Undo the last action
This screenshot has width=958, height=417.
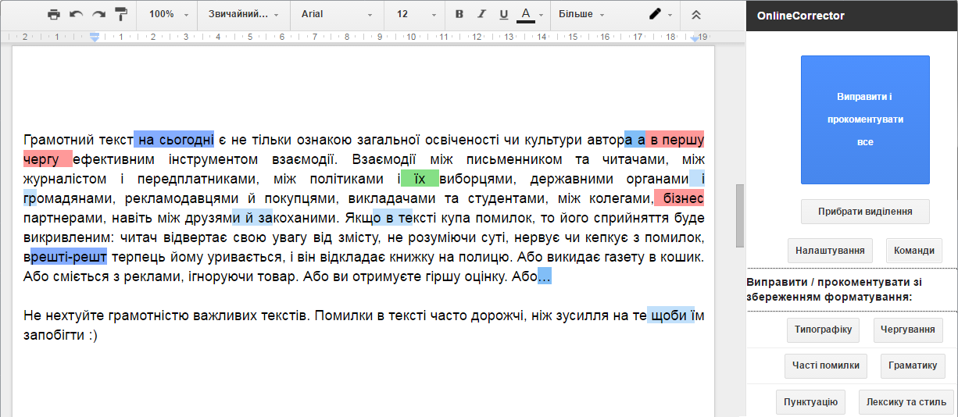click(76, 14)
